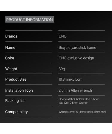Click the One yardstick holder packing text
The image size is (112, 134).
(x=71, y=99)
